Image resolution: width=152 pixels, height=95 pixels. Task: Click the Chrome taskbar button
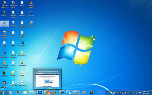click(47, 93)
